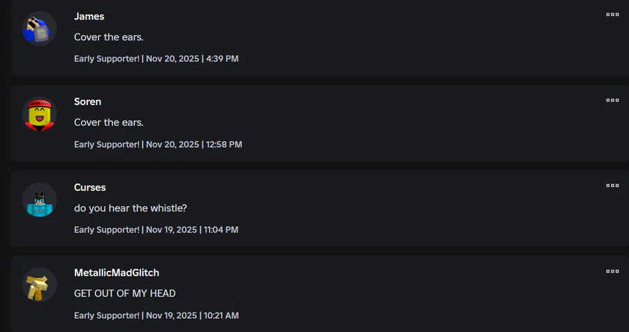
Task: Click James's "Cover the ears." comment text
Action: 109,37
